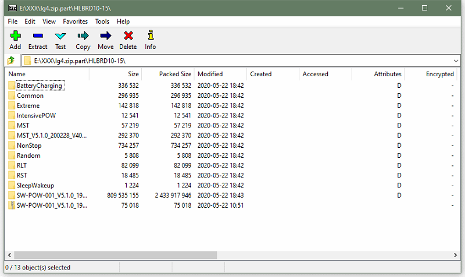The image size is (465, 277).
Task: Select the SleepWakeup folder
Action: pos(35,185)
